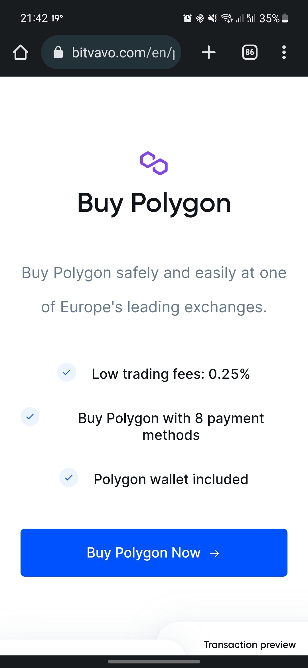Click the padlock site security icon
The image size is (308, 668).
[58, 53]
